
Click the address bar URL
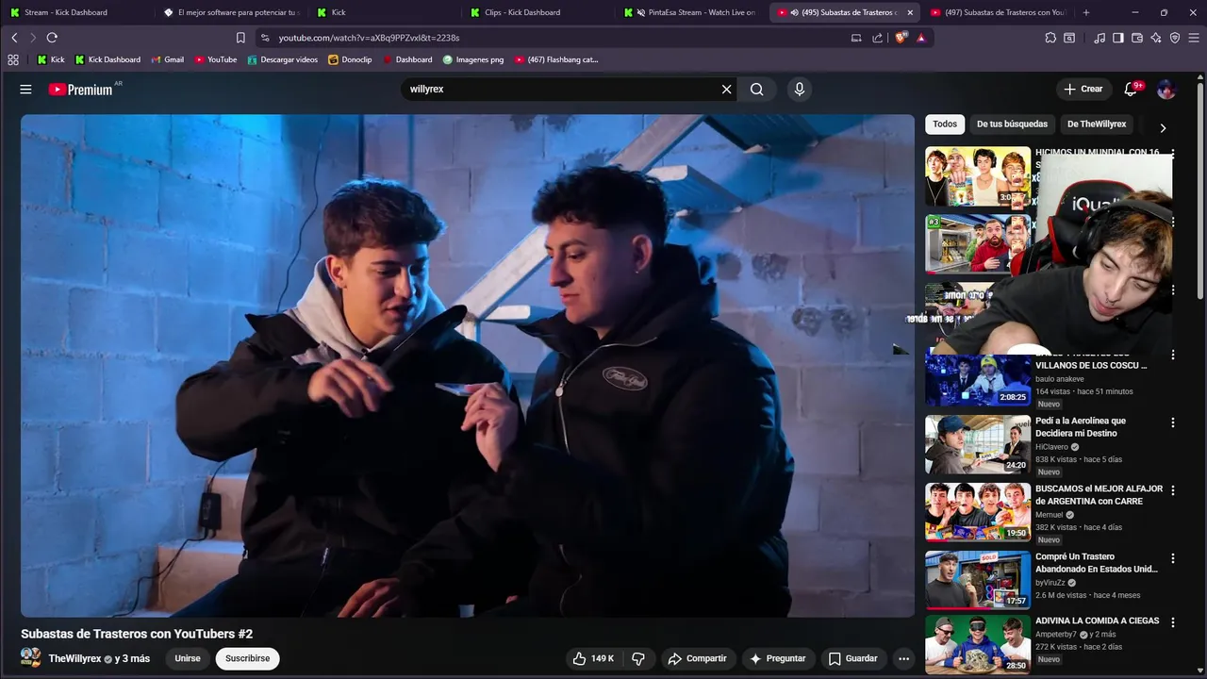369,38
